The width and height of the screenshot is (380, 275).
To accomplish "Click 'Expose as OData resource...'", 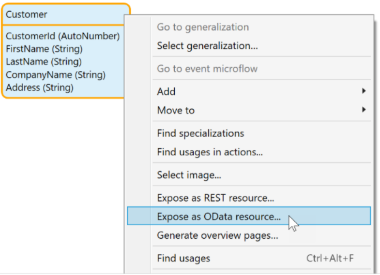I will [219, 217].
